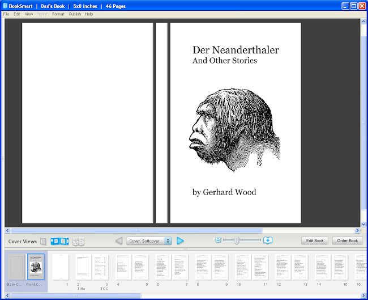368x300 pixels.
Task: Select the Back Cover thumbnail
Action: [x=16, y=267]
